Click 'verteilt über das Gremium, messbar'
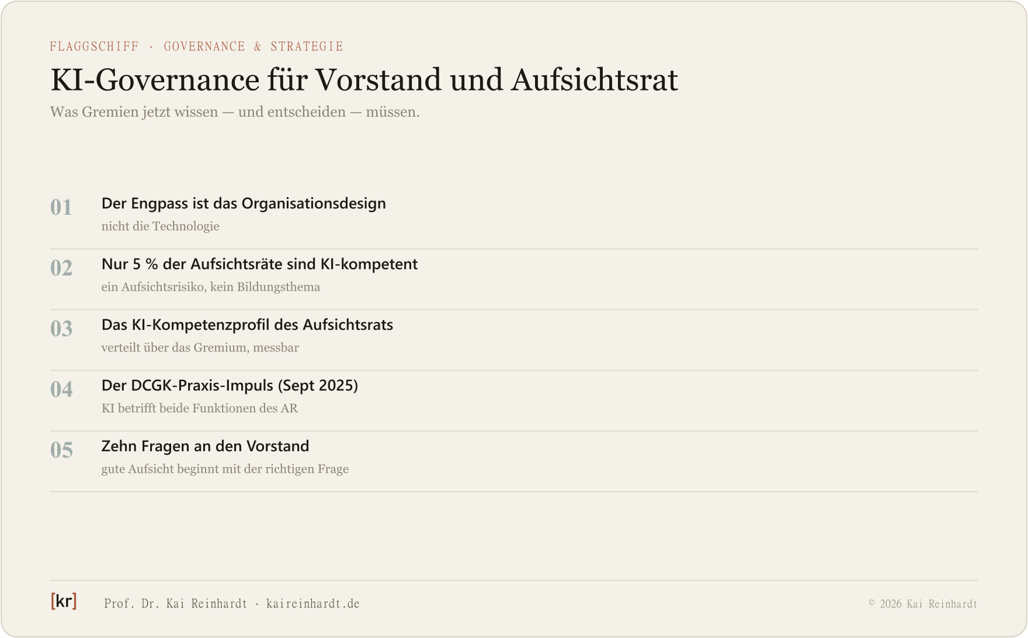The height and width of the screenshot is (638, 1028). point(200,348)
